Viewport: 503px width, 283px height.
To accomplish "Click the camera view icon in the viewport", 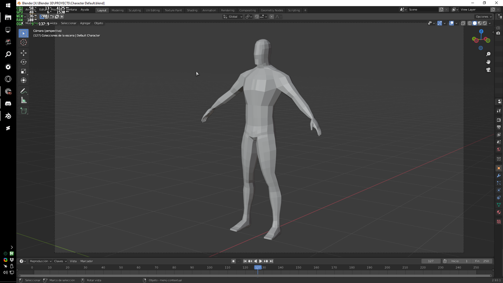I will coord(489,70).
